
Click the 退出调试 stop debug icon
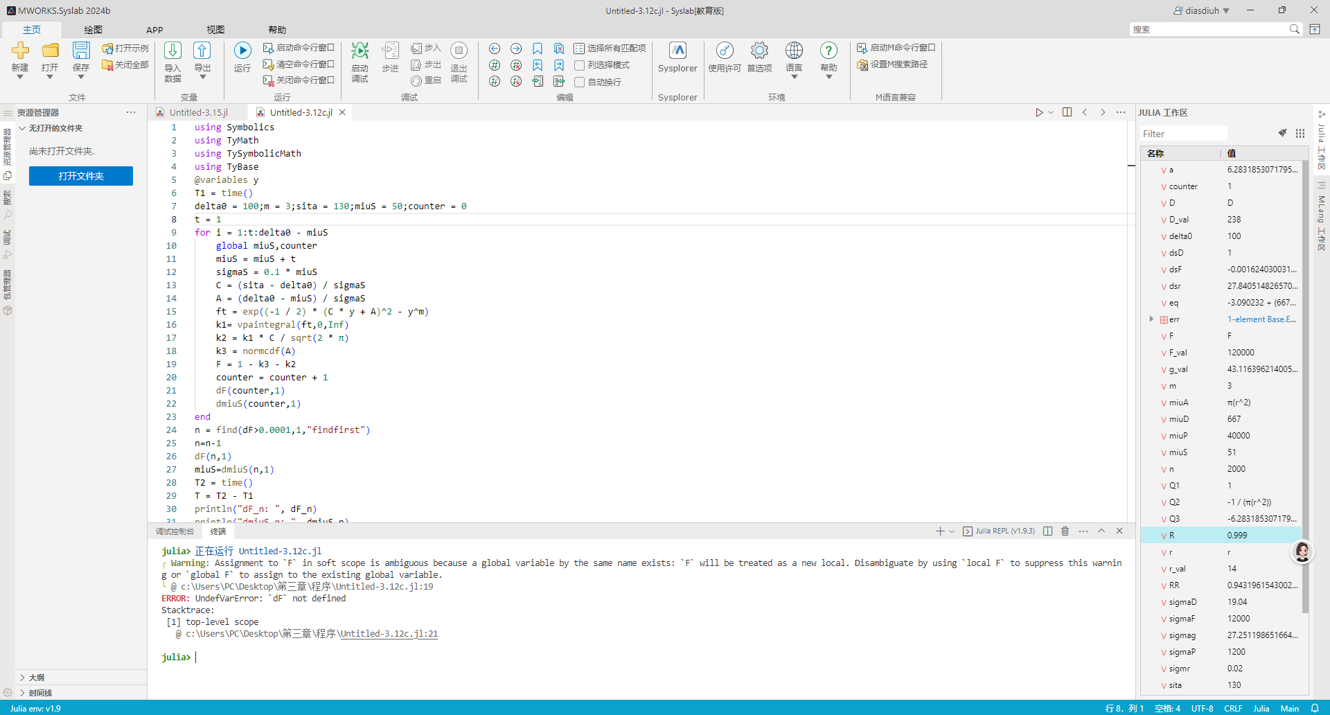pyautogui.click(x=459, y=51)
